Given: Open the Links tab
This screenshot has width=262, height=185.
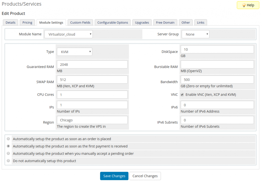Looking at the screenshot, I should pos(201,22).
